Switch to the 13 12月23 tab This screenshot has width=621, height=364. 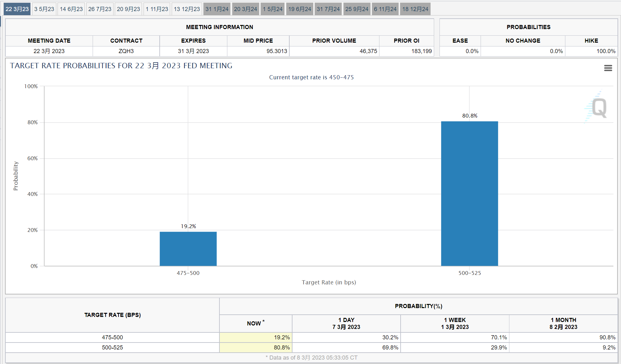[187, 9]
